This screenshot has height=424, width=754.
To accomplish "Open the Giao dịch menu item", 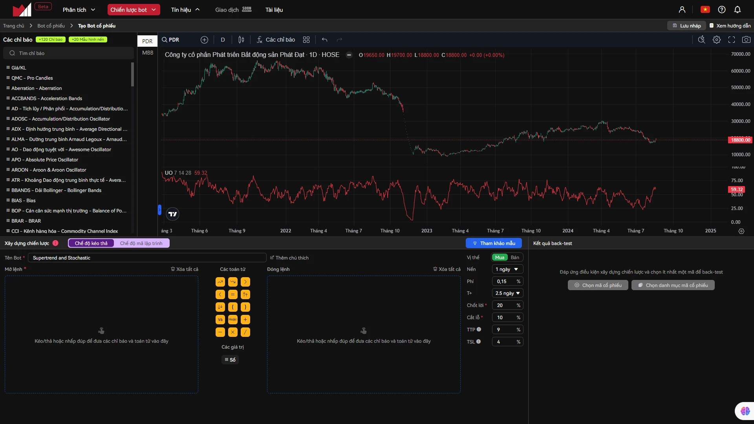I will click(x=233, y=10).
